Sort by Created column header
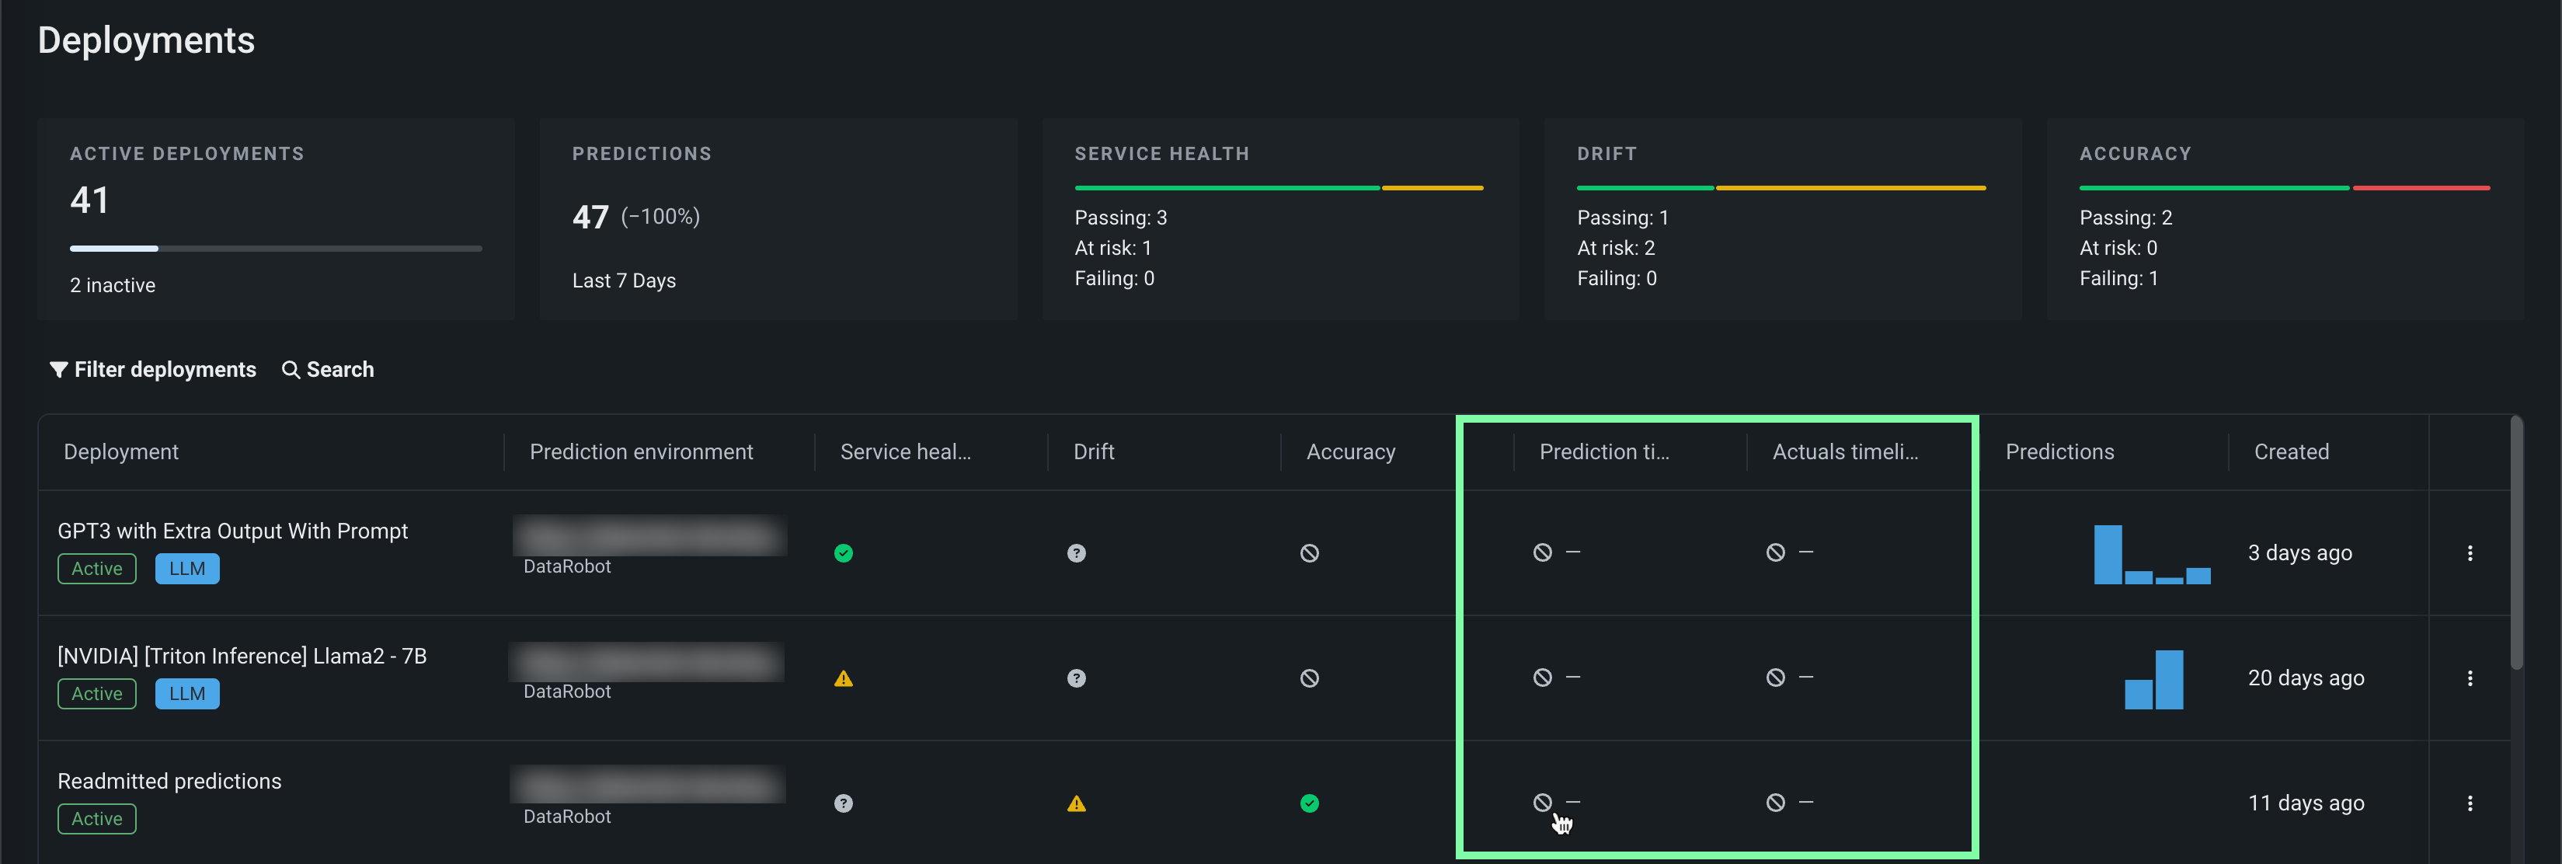 [2290, 451]
